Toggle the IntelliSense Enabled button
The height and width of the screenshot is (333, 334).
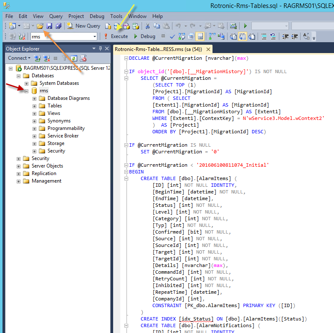pos(200,36)
